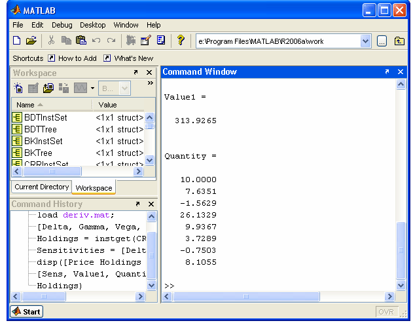Launch Simulink toolbar icon
This screenshot has width=413, height=323.
[x=131, y=41]
